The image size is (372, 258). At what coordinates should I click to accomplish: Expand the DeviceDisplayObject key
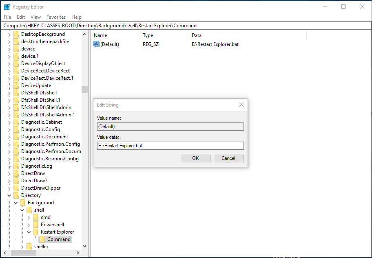pyautogui.click(x=9, y=64)
